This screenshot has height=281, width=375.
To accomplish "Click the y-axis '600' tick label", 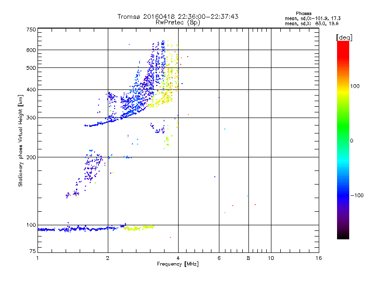I will [31, 50].
